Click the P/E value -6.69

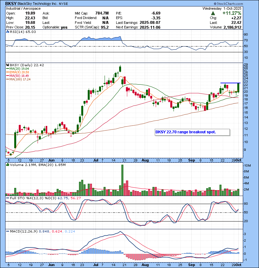click(x=156, y=13)
